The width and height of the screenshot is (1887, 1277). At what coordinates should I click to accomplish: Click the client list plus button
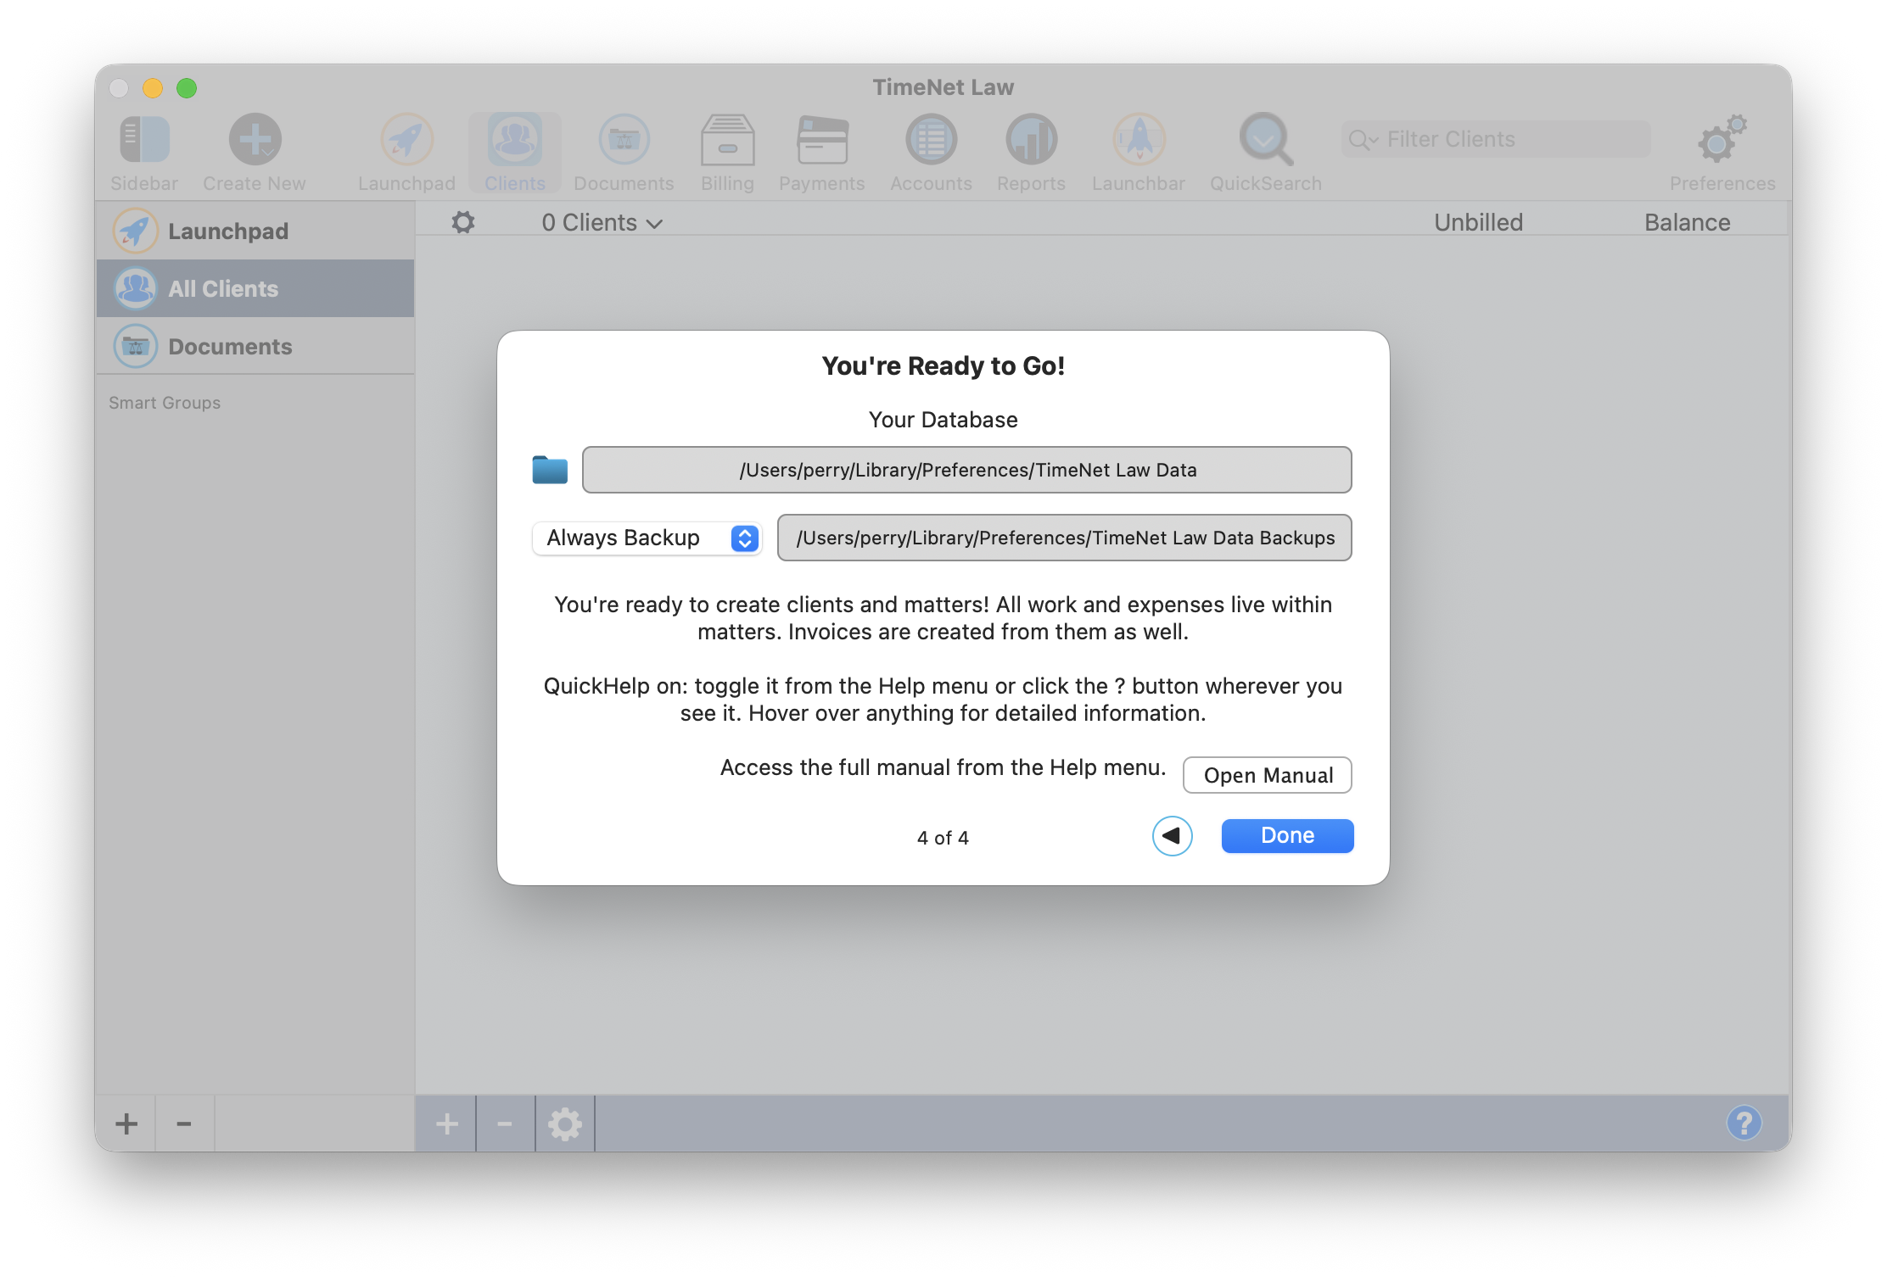pyautogui.click(x=446, y=1124)
